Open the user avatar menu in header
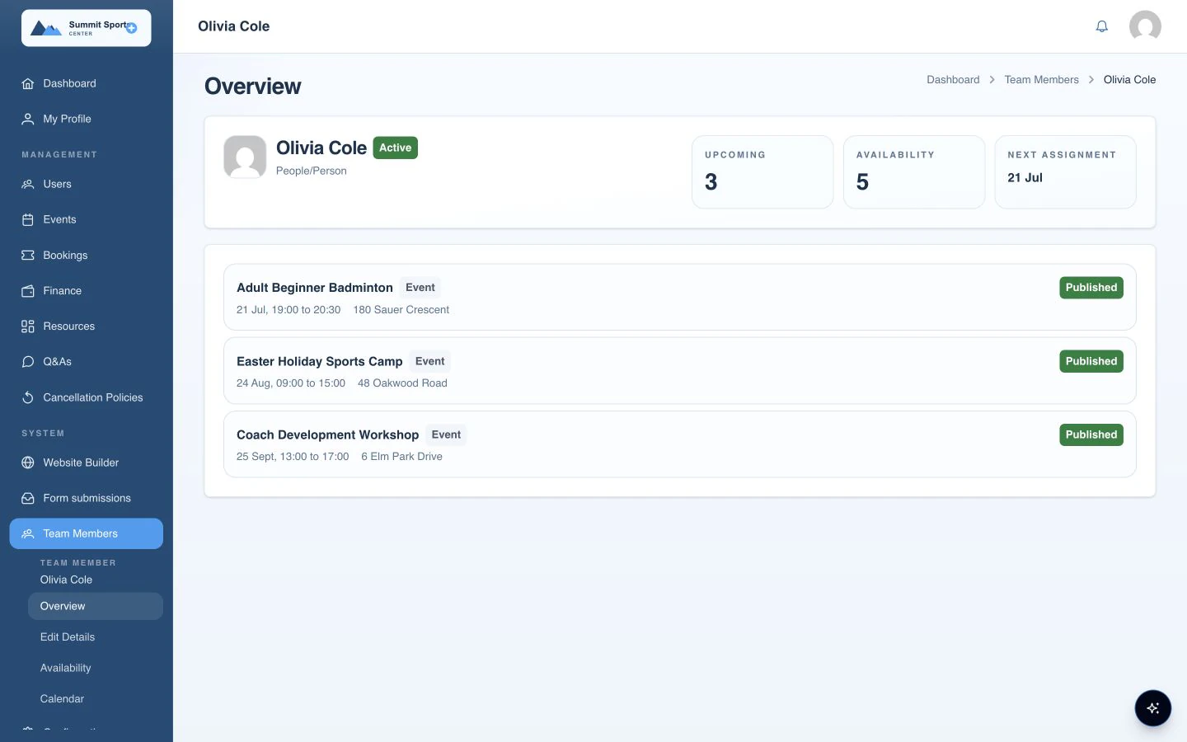The width and height of the screenshot is (1187, 742). pyautogui.click(x=1145, y=26)
